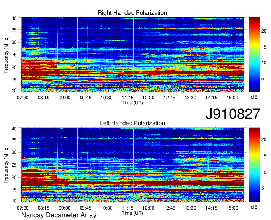The image size is (271, 220).
Task: Click the 30 MHz tick on Left Handed frequency axis
Action: [14, 152]
